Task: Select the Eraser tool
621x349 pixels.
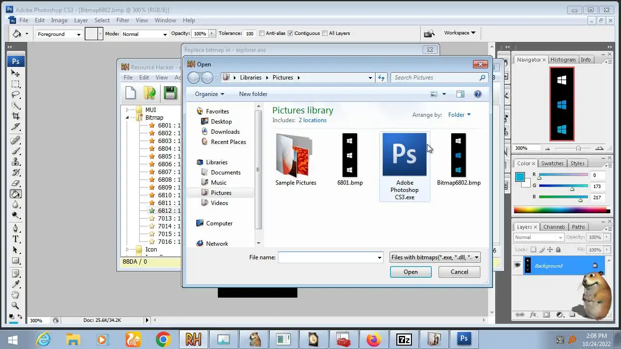Action: pos(16,183)
